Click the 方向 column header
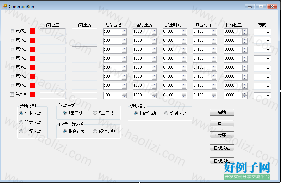The height and width of the screenshot is (183, 281). 262,25
